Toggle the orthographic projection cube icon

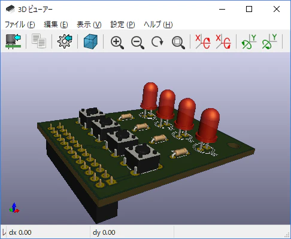click(x=90, y=41)
